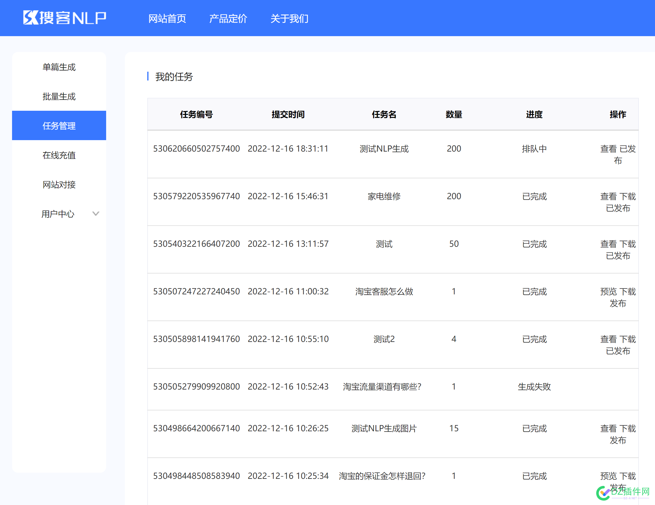Open 网站对接 sidebar item
The image size is (655, 505).
(x=59, y=184)
